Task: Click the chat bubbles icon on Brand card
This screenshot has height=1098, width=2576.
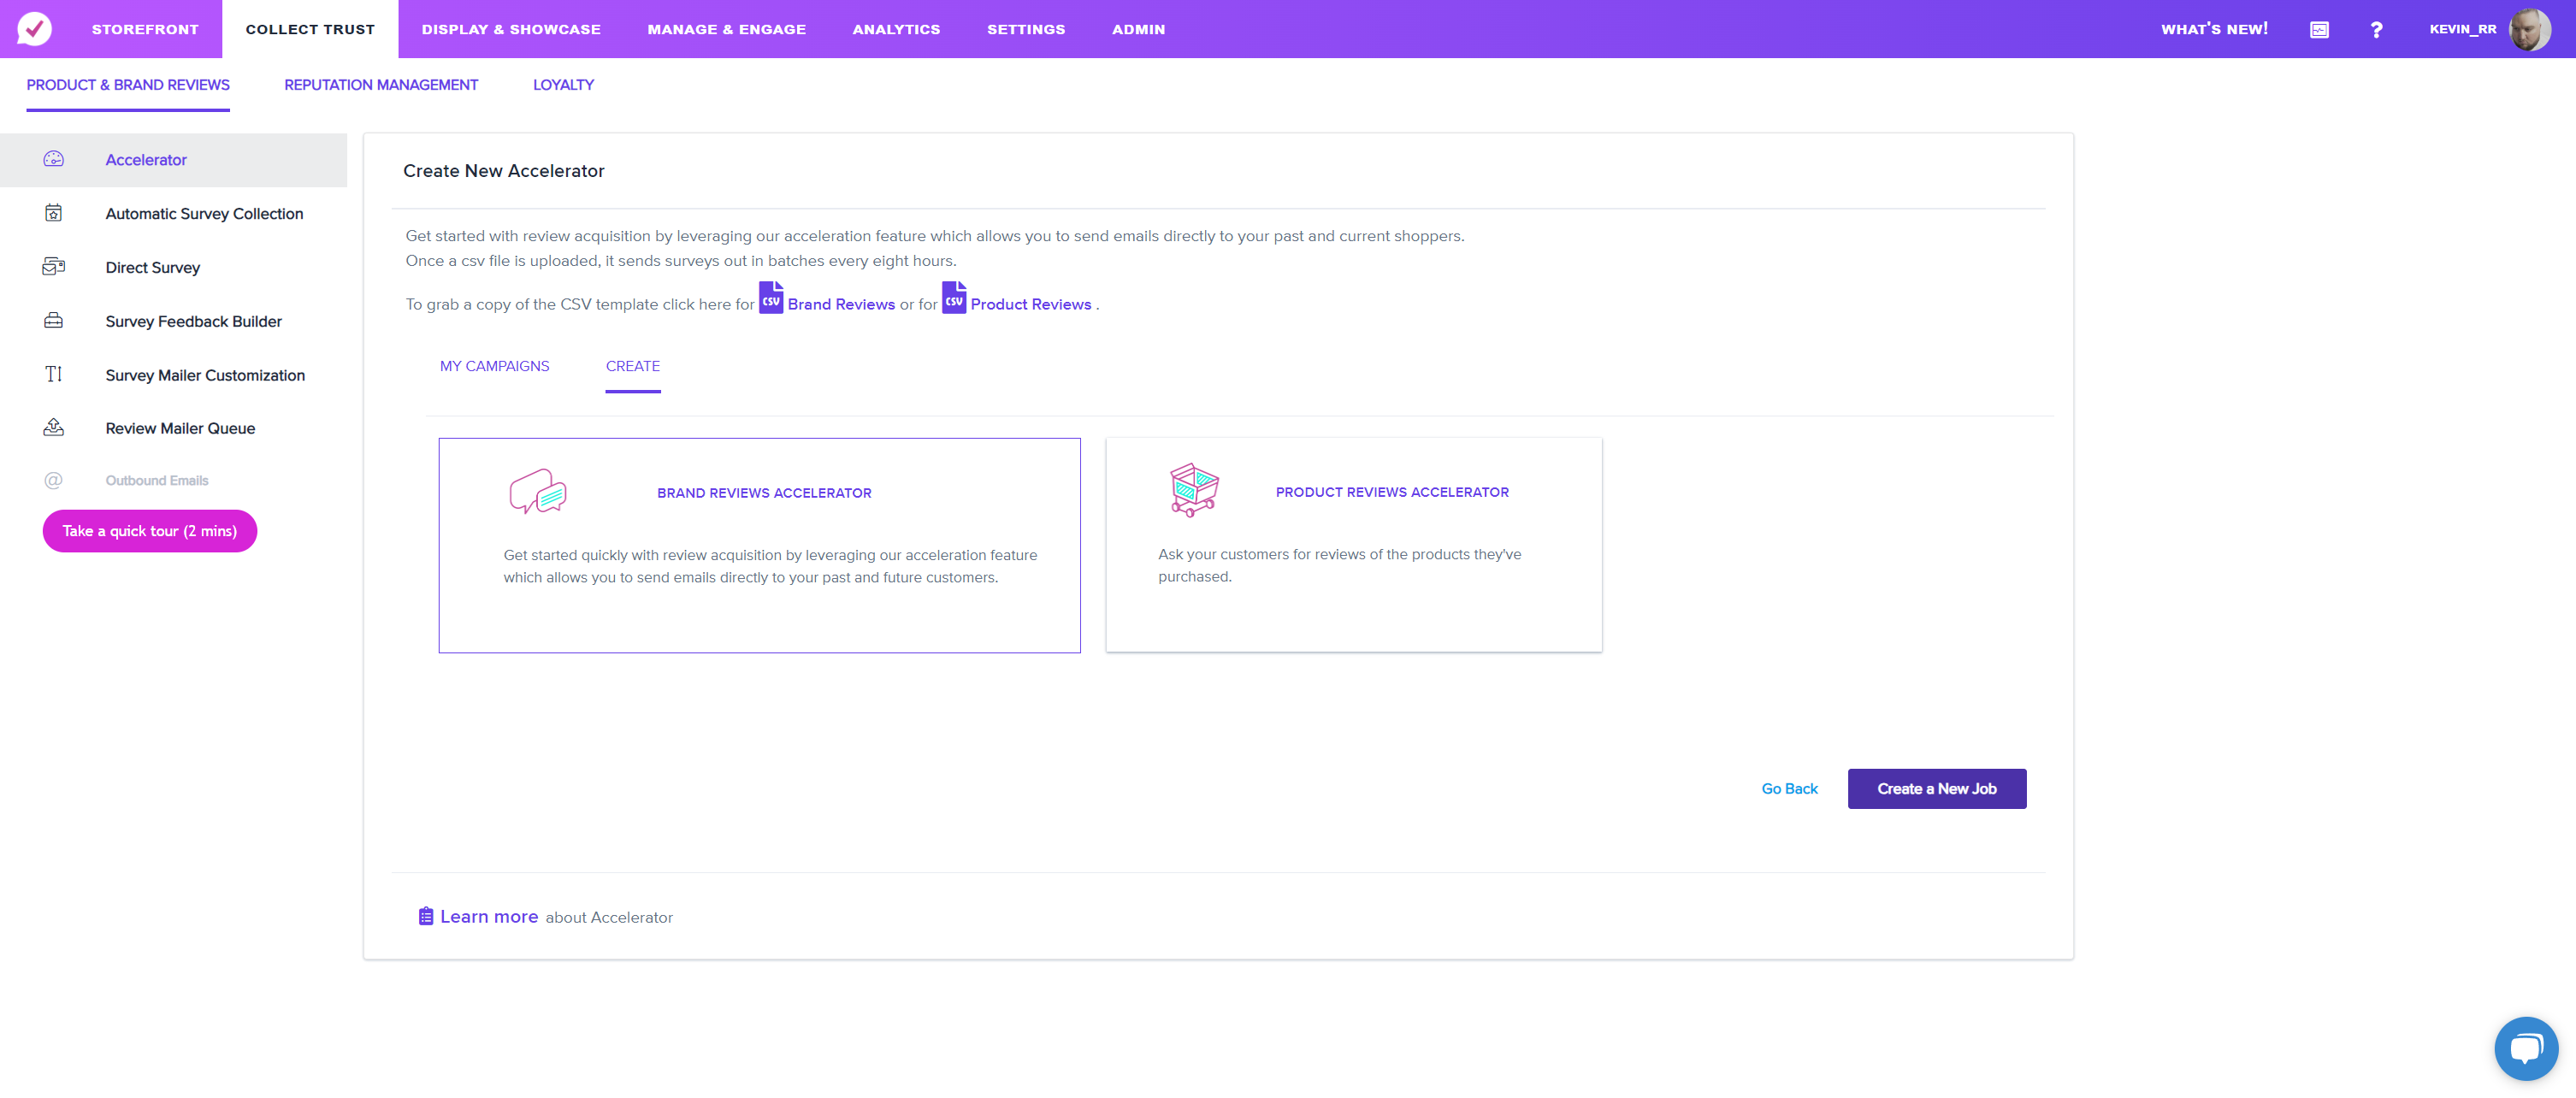Action: [538, 492]
